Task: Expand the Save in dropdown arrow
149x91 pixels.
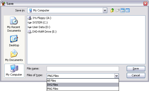Action: point(105,10)
